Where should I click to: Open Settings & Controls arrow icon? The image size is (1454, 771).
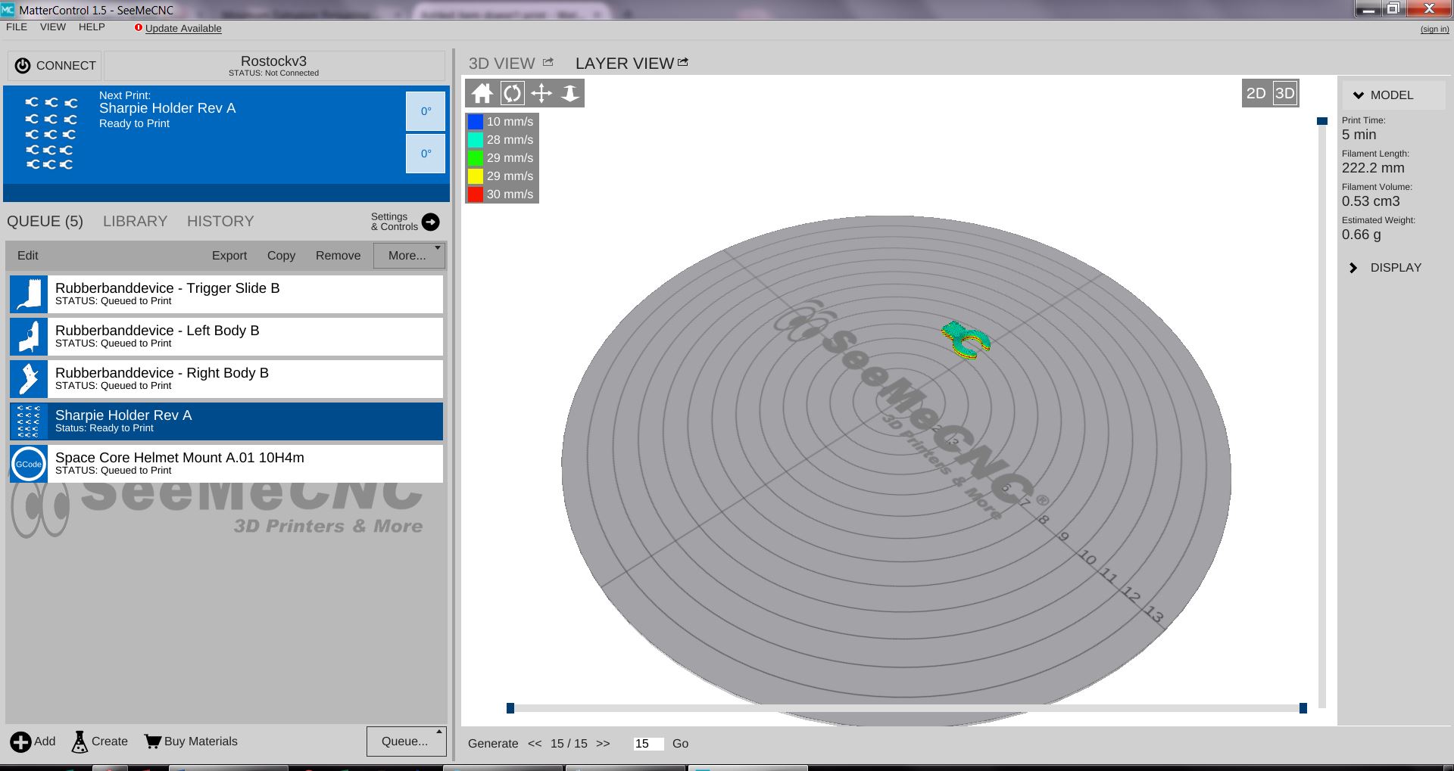[x=430, y=222]
